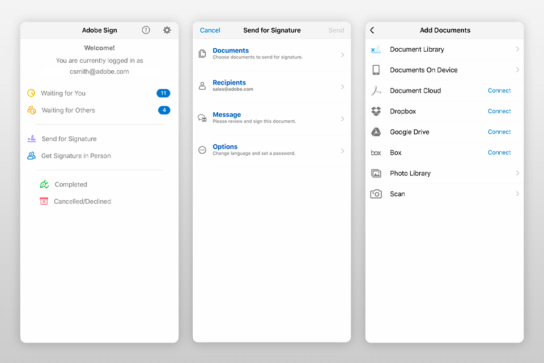Connect Document Cloud account
Screen dimensions: 544x363
[499, 91]
